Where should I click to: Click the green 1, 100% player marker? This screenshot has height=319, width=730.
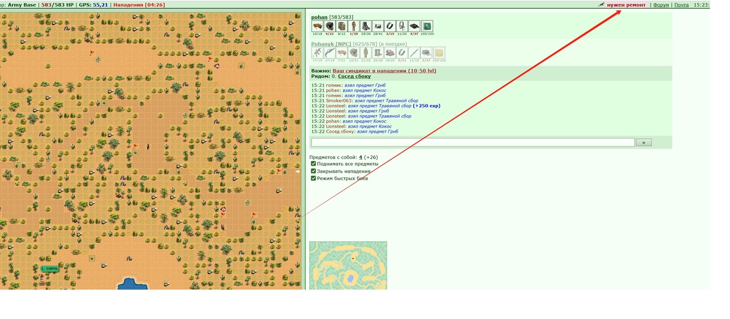(x=50, y=268)
